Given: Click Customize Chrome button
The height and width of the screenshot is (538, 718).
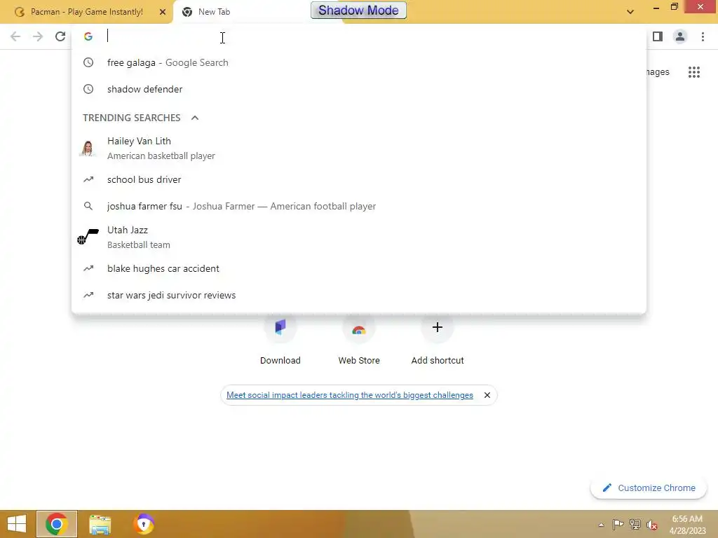Looking at the screenshot, I should pyautogui.click(x=649, y=488).
